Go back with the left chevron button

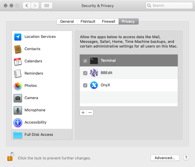coord(27,6)
